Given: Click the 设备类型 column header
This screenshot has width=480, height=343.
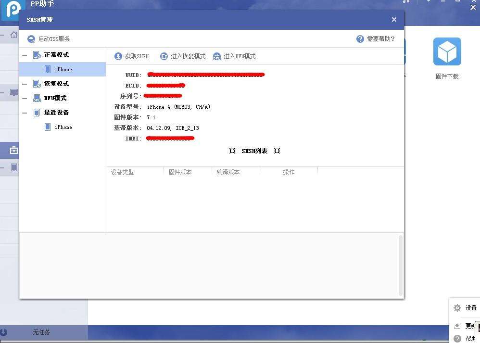Looking at the screenshot, I should point(123,172).
